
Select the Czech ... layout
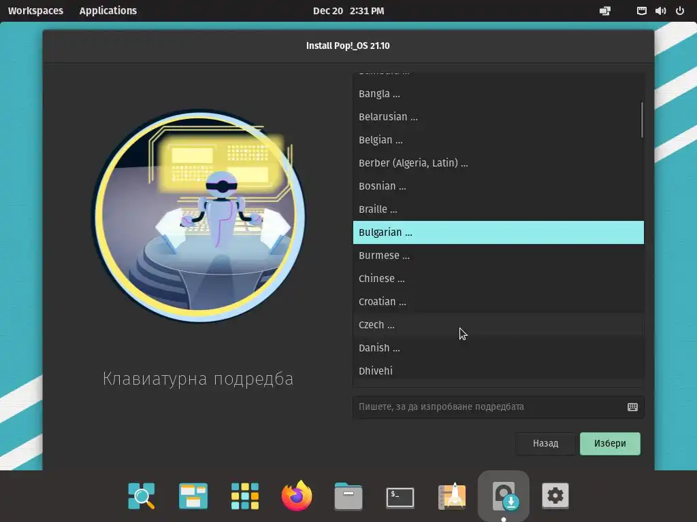tap(498, 324)
